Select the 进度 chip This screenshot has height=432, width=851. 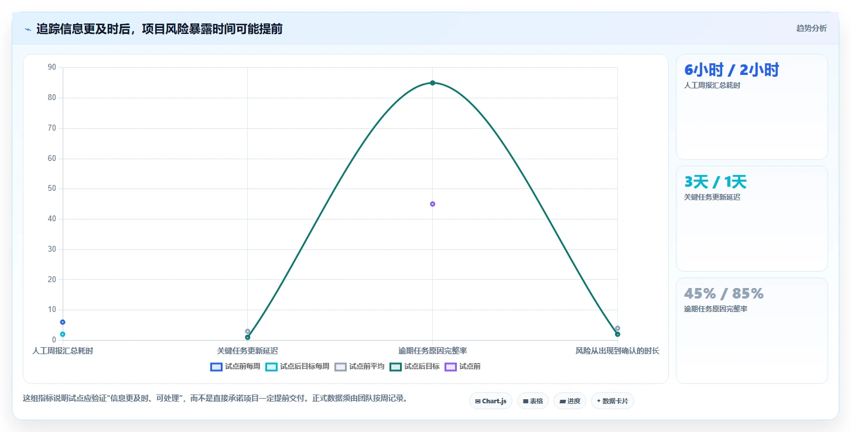pos(569,401)
